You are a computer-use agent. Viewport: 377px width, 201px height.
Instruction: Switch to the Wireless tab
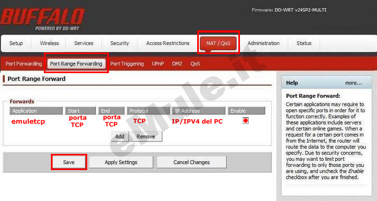click(x=49, y=43)
